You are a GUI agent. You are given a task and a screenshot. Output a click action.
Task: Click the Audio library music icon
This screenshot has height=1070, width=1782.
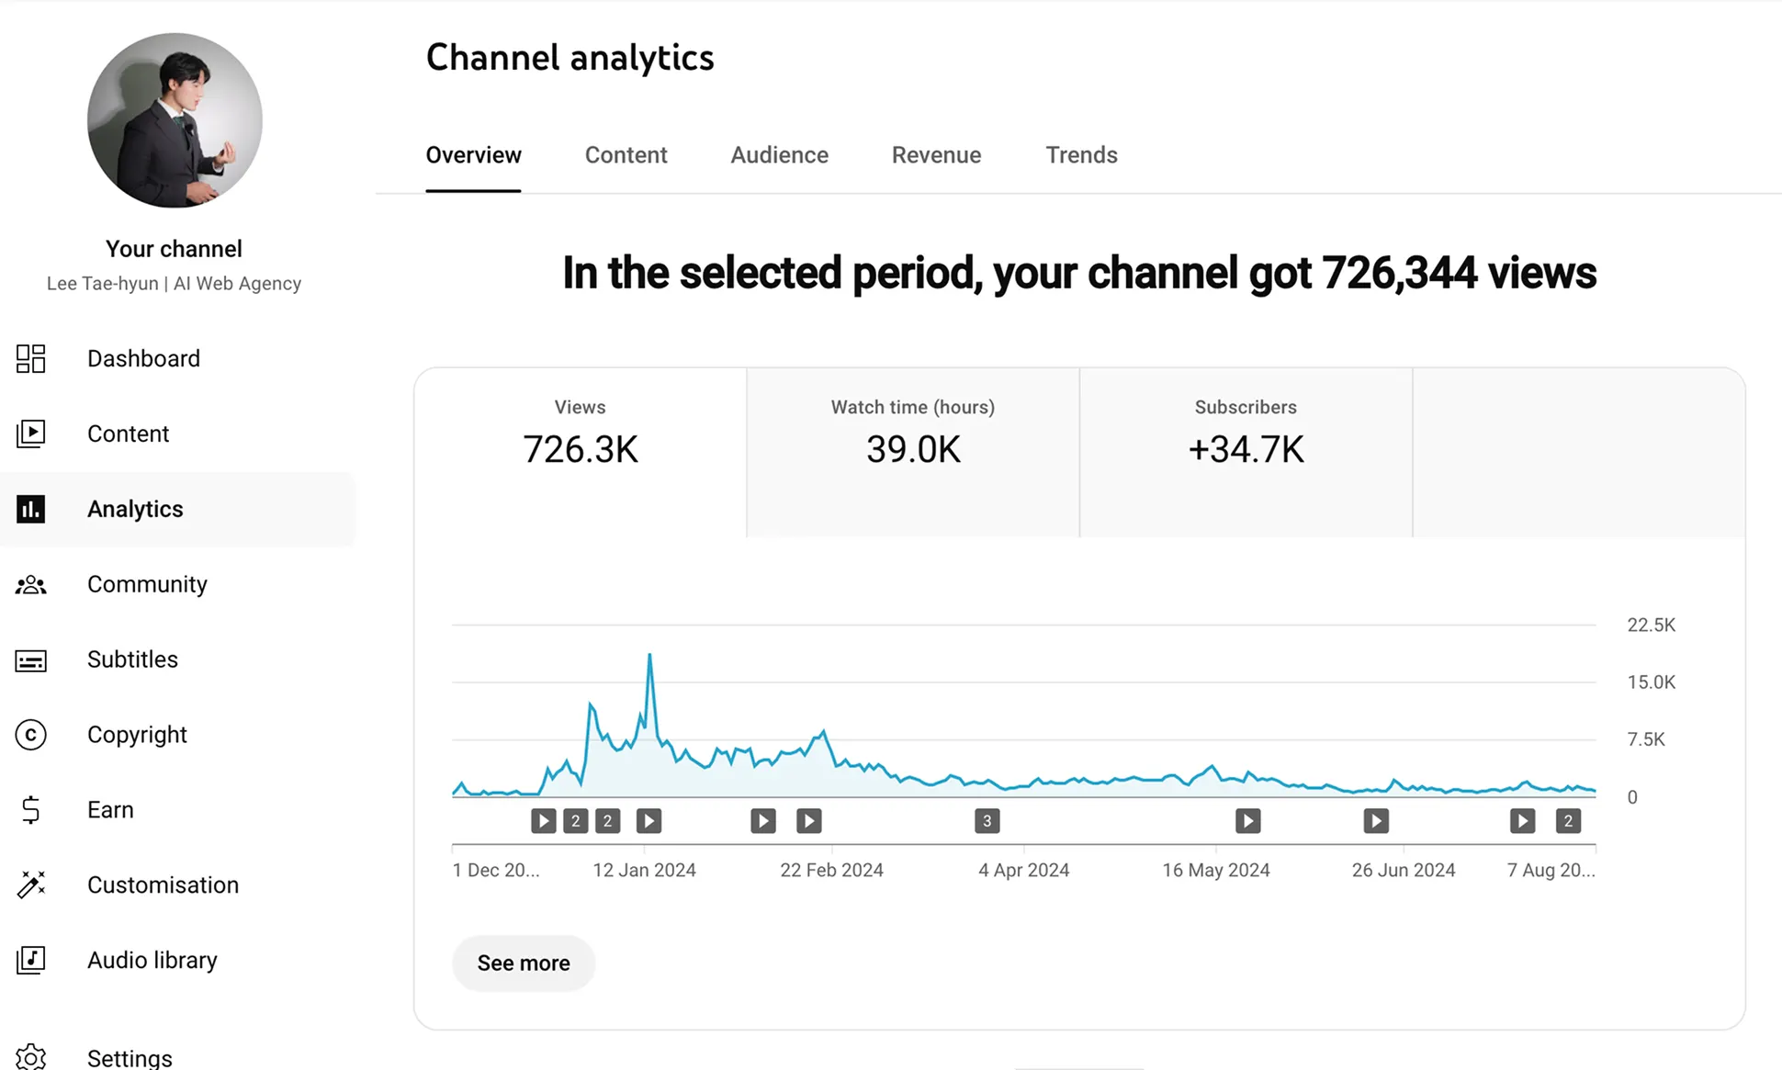(30, 960)
